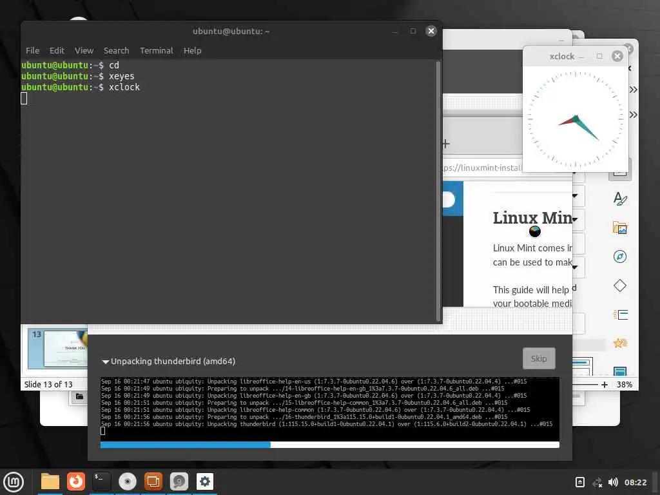Open the 08:22 clock in panel
660x495 pixels.
click(x=635, y=482)
